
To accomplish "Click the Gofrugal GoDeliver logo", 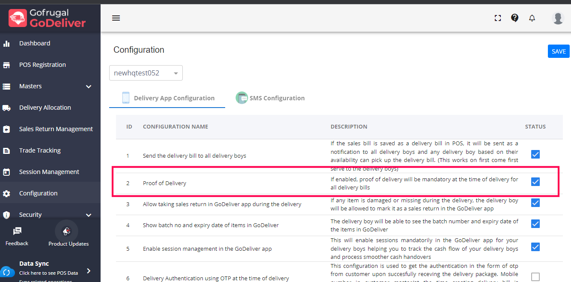I will (x=48, y=18).
